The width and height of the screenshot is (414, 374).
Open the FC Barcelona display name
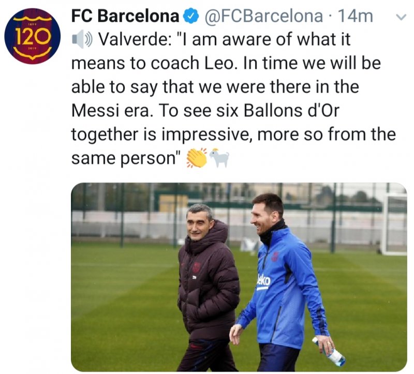(125, 17)
